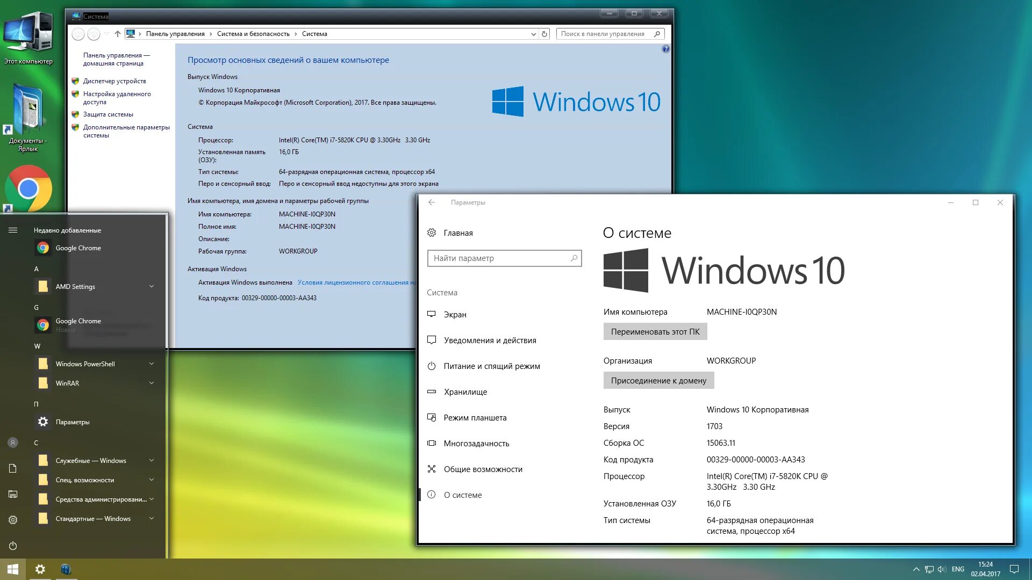The image size is (1032, 580).
Task: Click the Control Panel taskbar icon
Action: pos(66,569)
